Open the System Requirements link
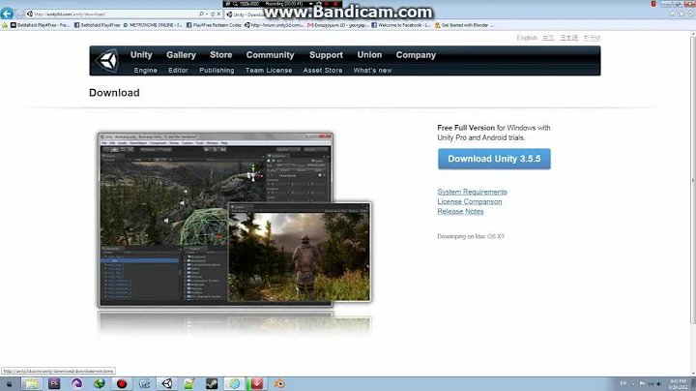Screen dimensions: 696x391 coord(472,192)
